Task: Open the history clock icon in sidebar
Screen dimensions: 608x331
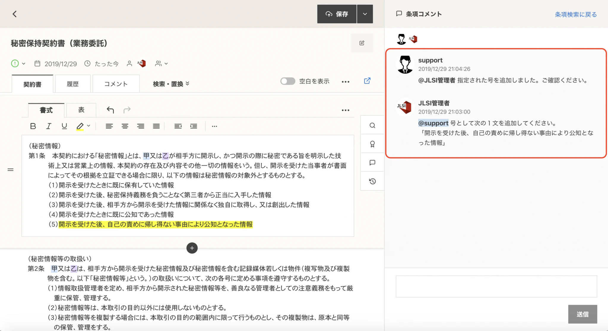Action: 372,181
